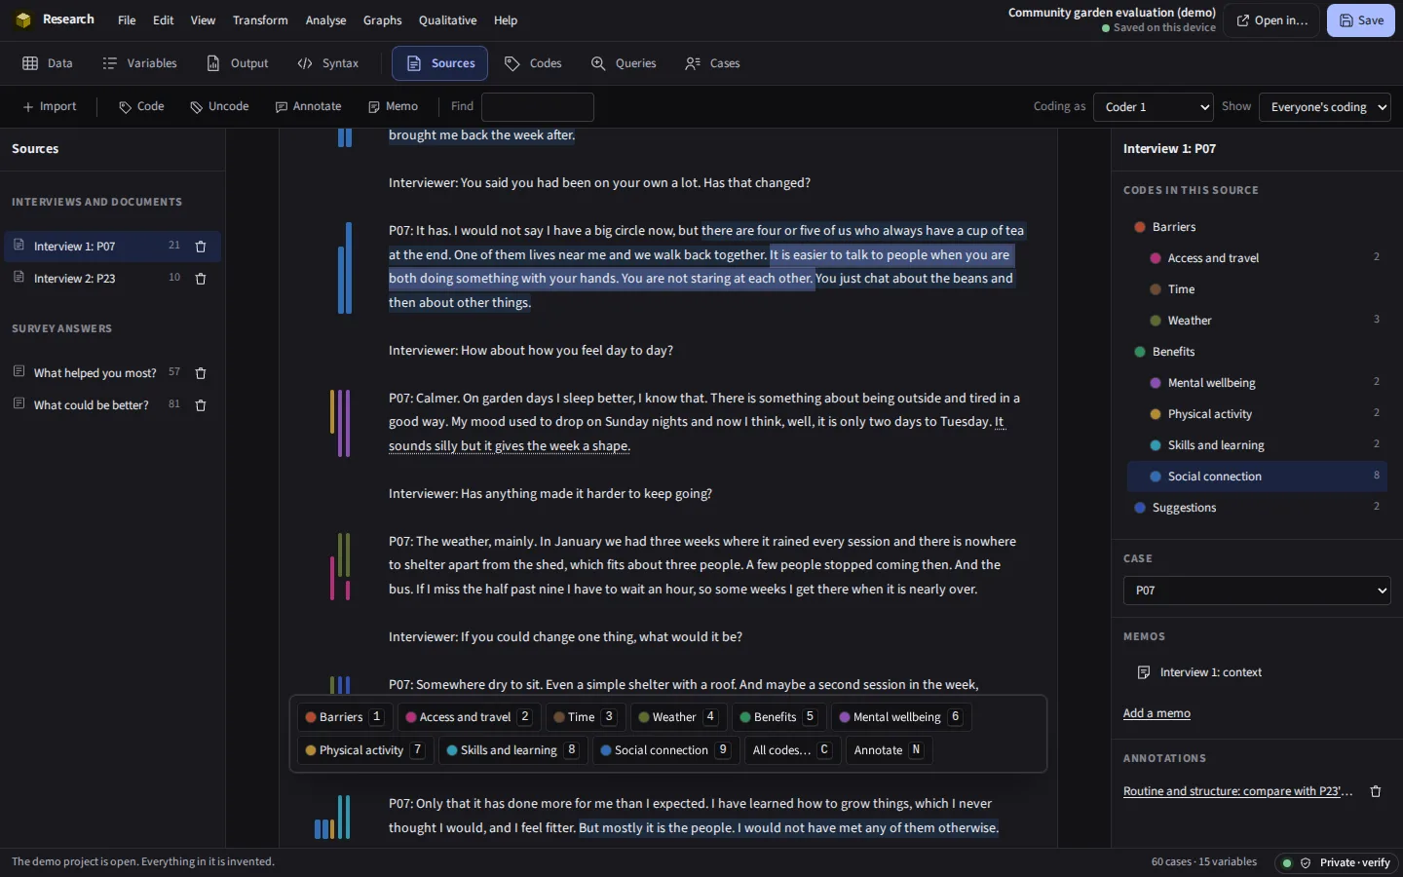Remove 'What helped you most?' using trash icon
The width and height of the screenshot is (1403, 877).
click(x=201, y=373)
